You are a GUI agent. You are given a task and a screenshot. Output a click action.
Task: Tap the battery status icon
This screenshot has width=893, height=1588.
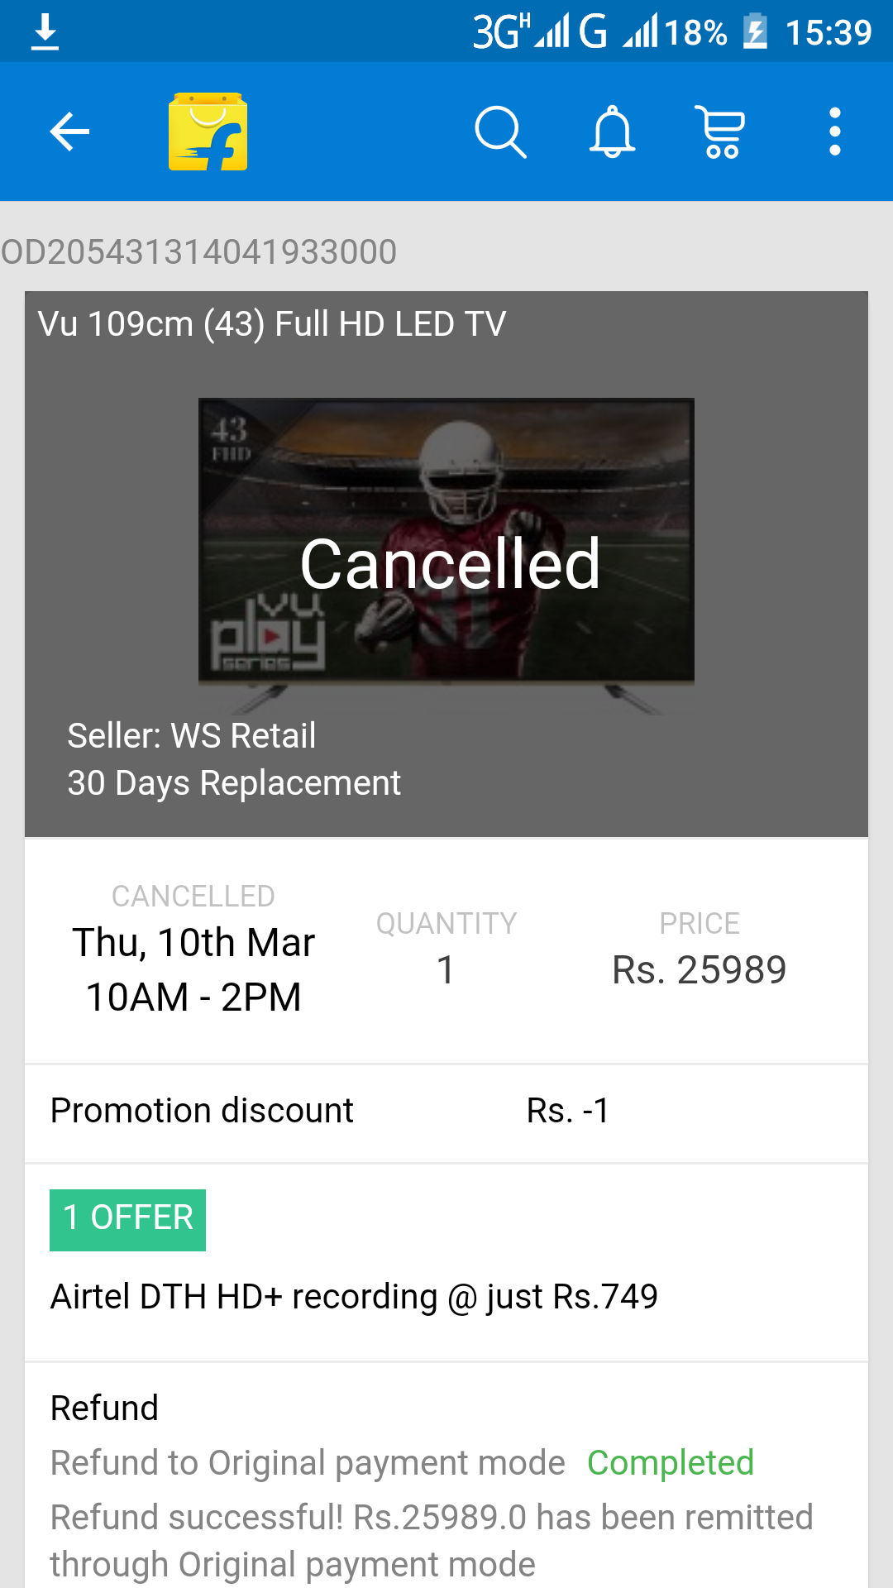point(755,32)
